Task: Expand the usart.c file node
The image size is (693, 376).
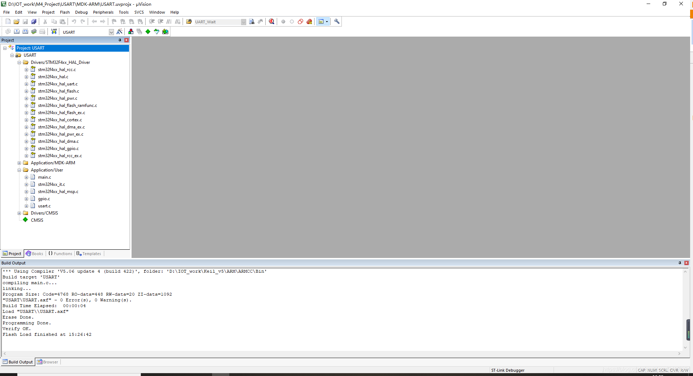Action: coord(26,206)
